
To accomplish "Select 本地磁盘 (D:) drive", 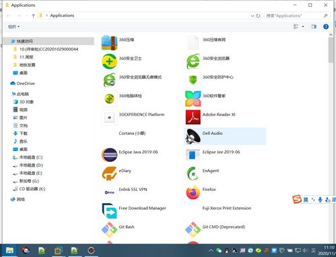I will (x=31, y=165).
